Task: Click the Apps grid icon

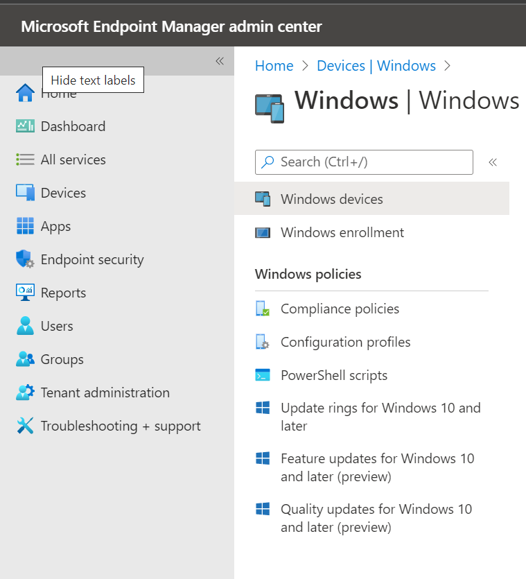Action: (x=25, y=226)
